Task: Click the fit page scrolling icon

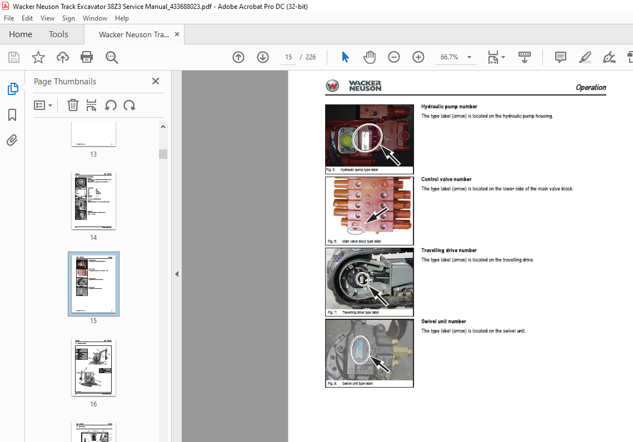Action: [x=493, y=57]
